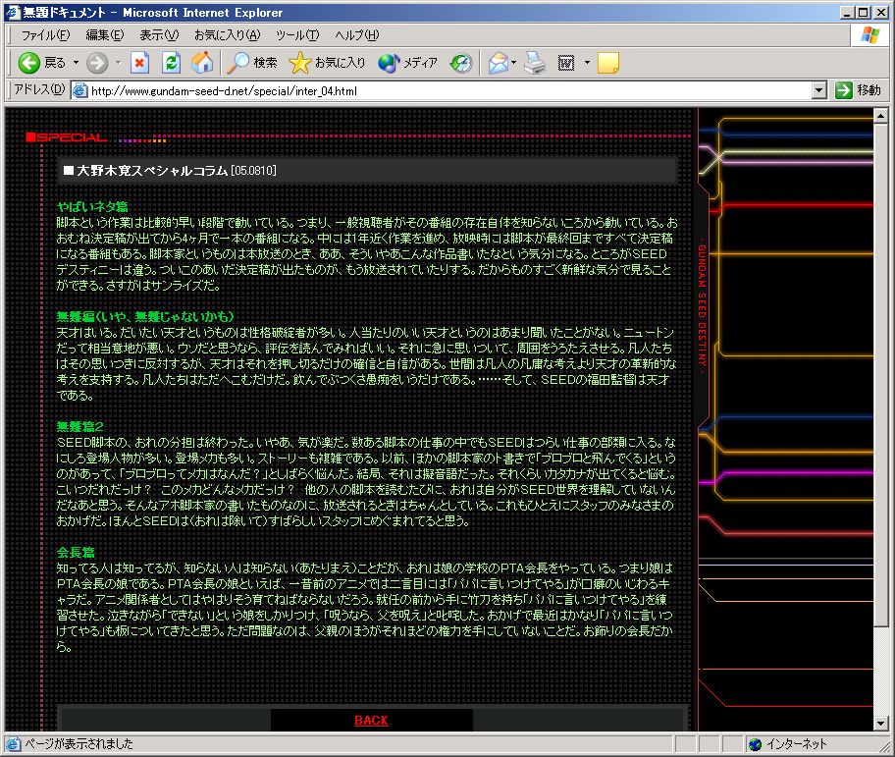This screenshot has width=895, height=757.
Task: Maximize the Internet Explorer window
Action: pyautogui.click(x=863, y=13)
